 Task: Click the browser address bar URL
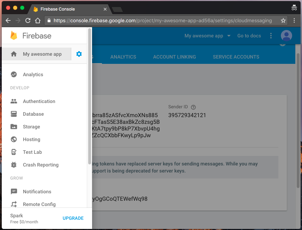tap(163, 20)
